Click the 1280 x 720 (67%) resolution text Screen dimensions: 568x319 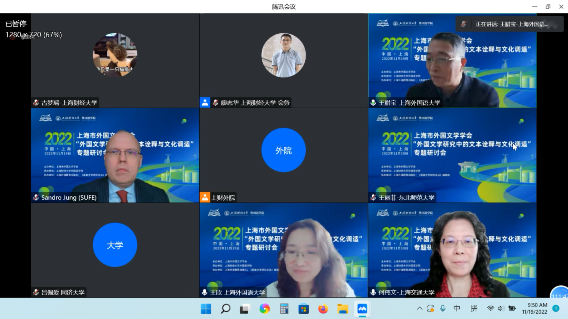coord(34,35)
